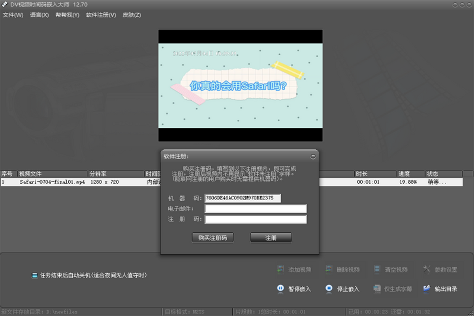Viewport: 474px width, 316px height.
Task: Click the app icon in the title bar
Action: click(5, 5)
